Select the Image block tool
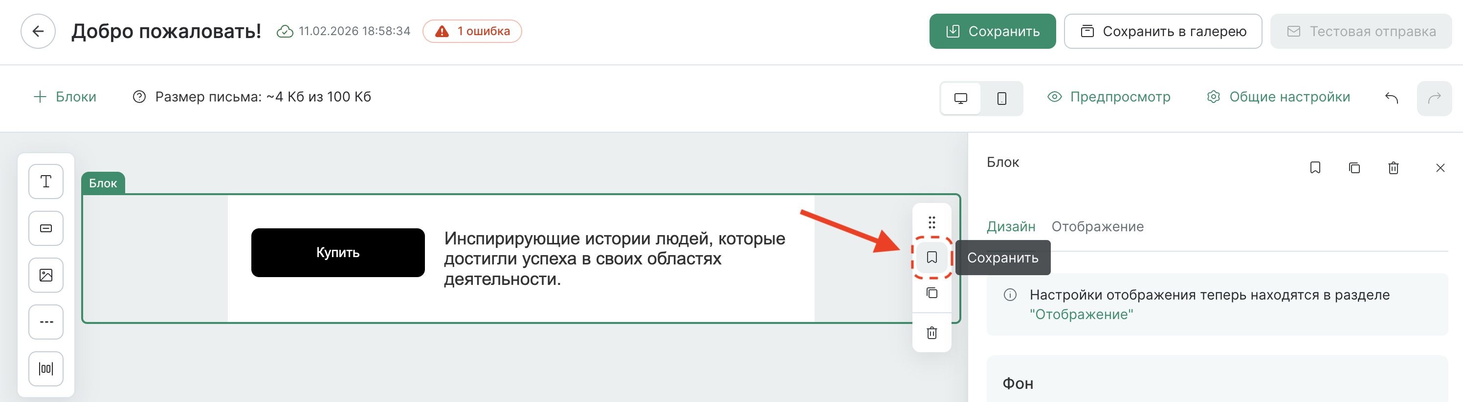The width and height of the screenshot is (1463, 402). click(x=45, y=275)
